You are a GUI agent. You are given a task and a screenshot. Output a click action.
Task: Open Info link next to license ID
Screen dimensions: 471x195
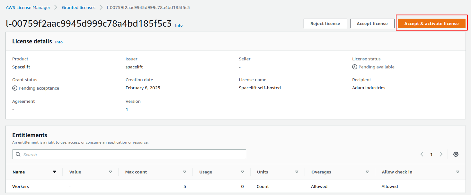(179, 25)
